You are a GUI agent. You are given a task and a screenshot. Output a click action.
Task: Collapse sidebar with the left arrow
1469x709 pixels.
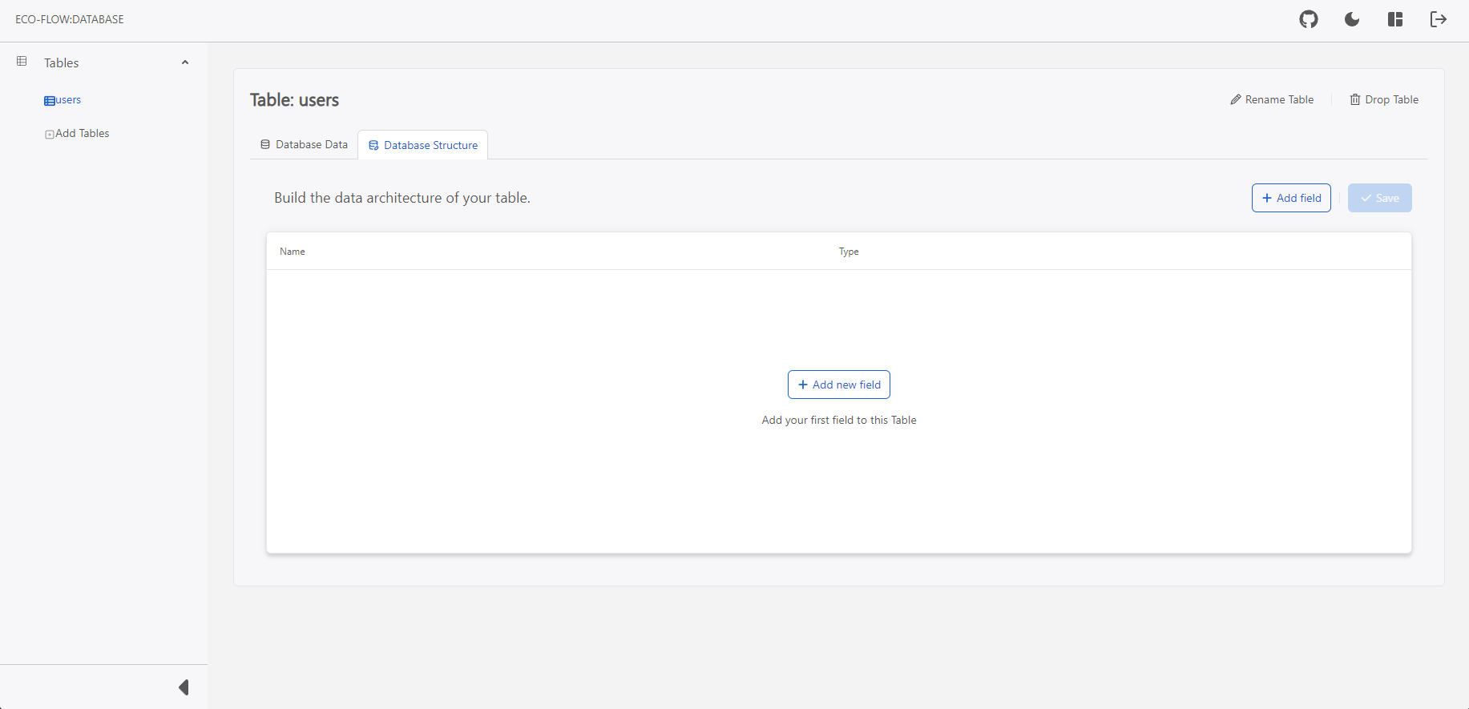[x=184, y=687]
